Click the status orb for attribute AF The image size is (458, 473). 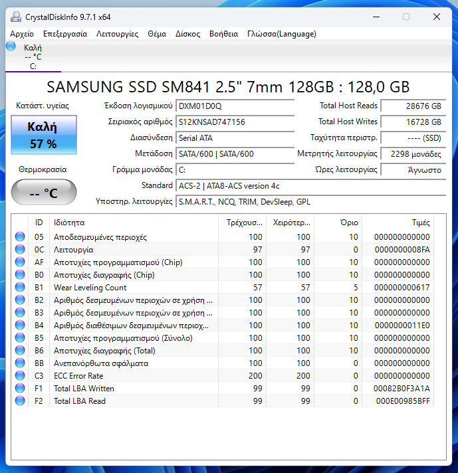coord(20,262)
